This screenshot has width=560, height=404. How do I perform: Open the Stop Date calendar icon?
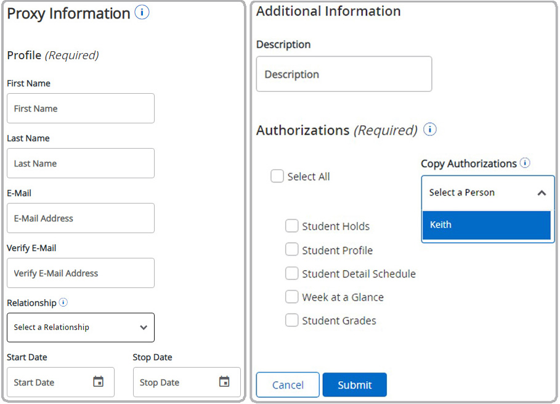point(224,382)
